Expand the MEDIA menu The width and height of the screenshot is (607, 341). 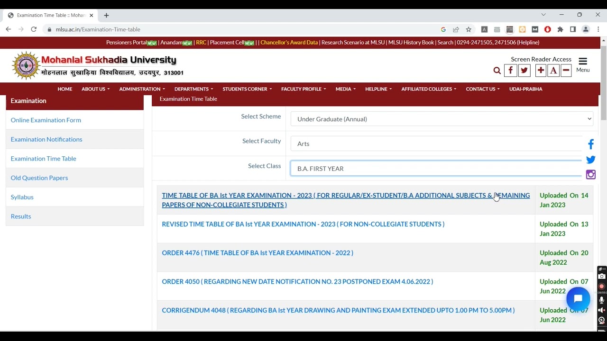pyautogui.click(x=345, y=89)
